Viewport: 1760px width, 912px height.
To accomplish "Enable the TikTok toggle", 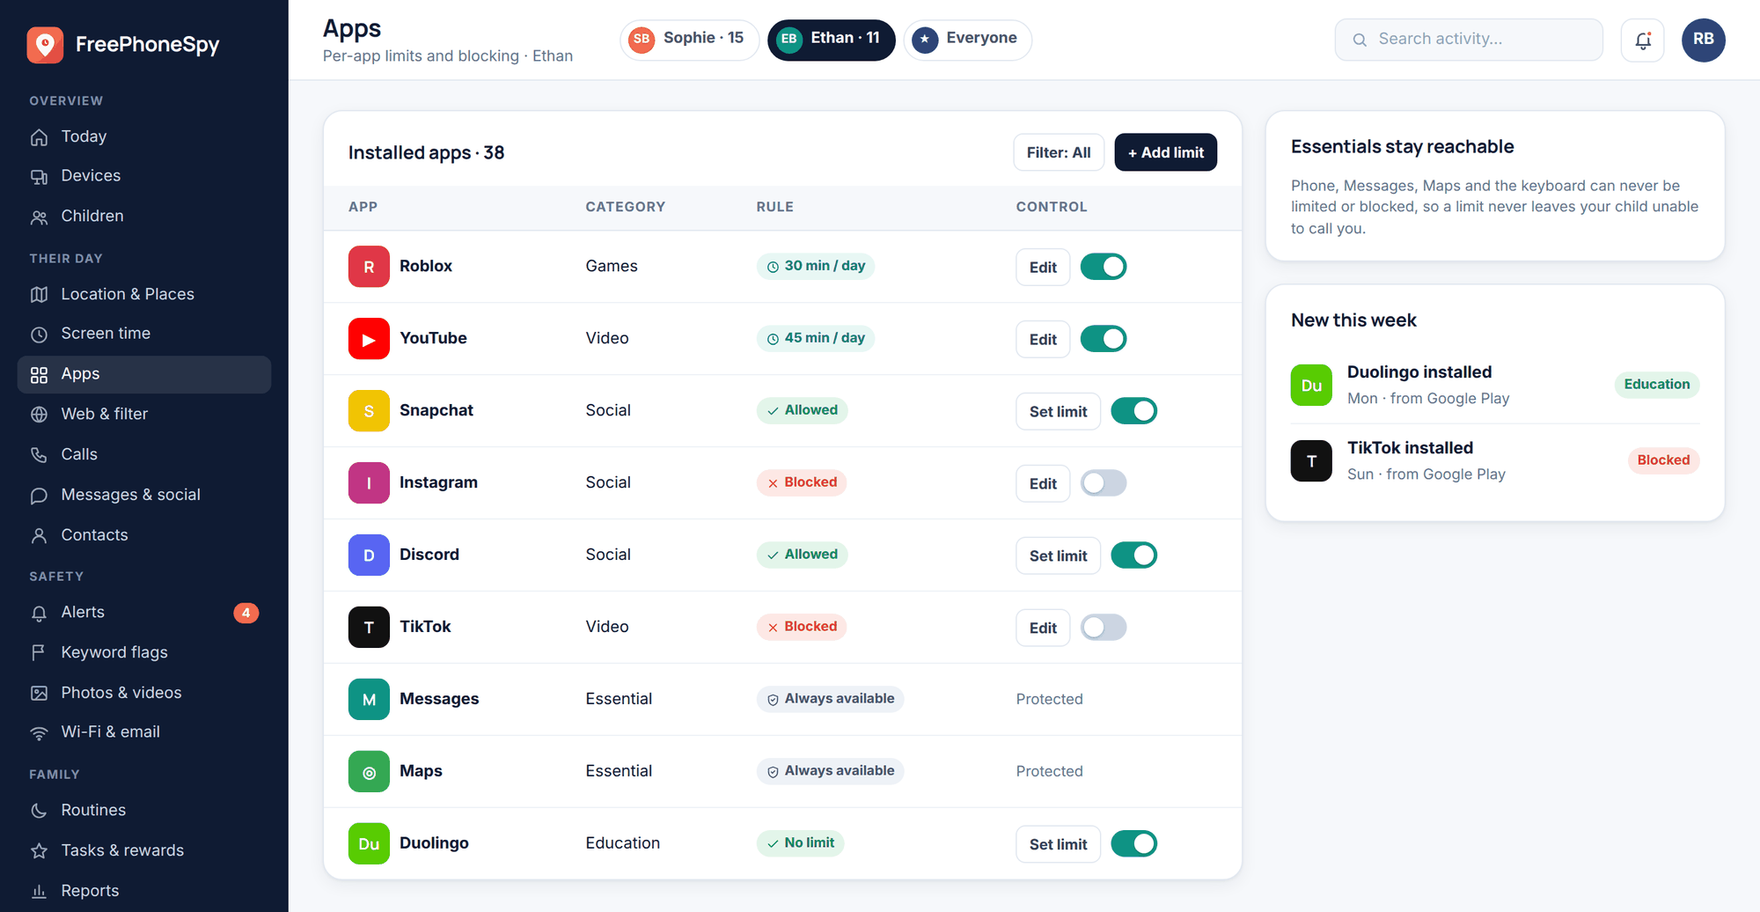I will [x=1104, y=628].
